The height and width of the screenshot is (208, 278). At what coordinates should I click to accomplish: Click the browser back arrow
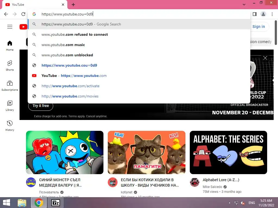click(x=6, y=14)
